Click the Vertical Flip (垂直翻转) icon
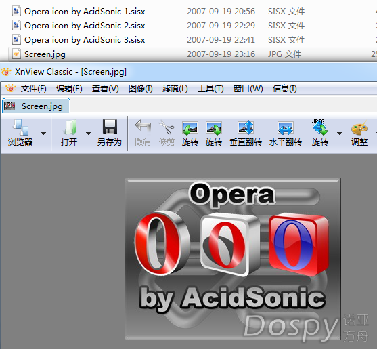This screenshot has width=377, height=349. (246, 127)
